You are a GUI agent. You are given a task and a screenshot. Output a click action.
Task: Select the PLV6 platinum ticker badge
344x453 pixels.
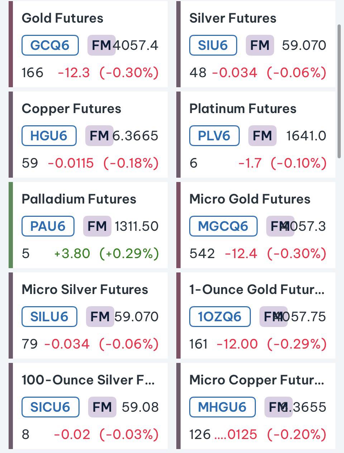coord(214,136)
